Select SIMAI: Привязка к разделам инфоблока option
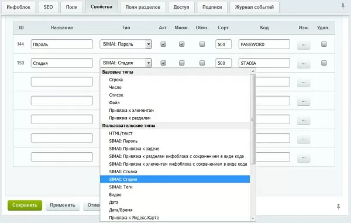The width and height of the screenshot is (351, 223). pyautogui.click(x=175, y=156)
